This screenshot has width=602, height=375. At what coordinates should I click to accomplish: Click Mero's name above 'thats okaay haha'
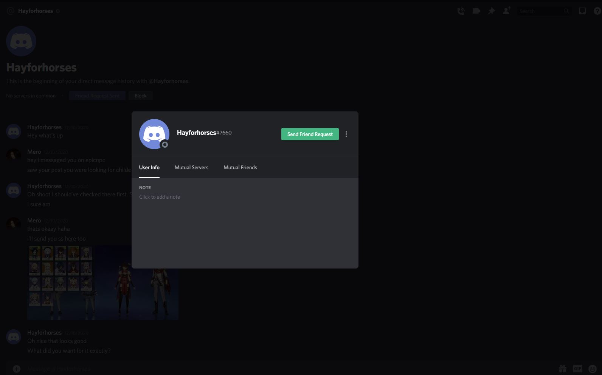34,221
